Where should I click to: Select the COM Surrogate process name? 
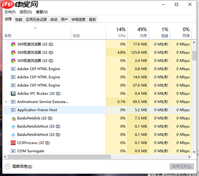[x=31, y=151]
